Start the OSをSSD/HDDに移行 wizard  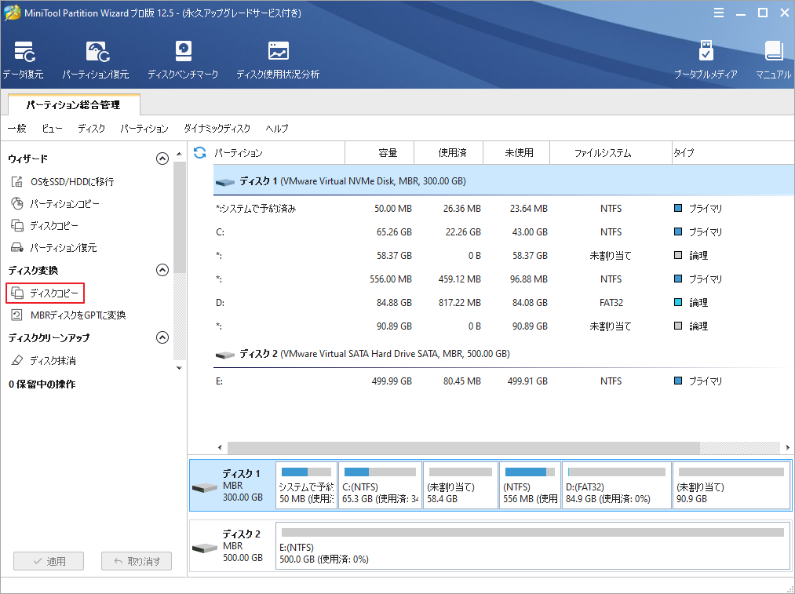(71, 181)
